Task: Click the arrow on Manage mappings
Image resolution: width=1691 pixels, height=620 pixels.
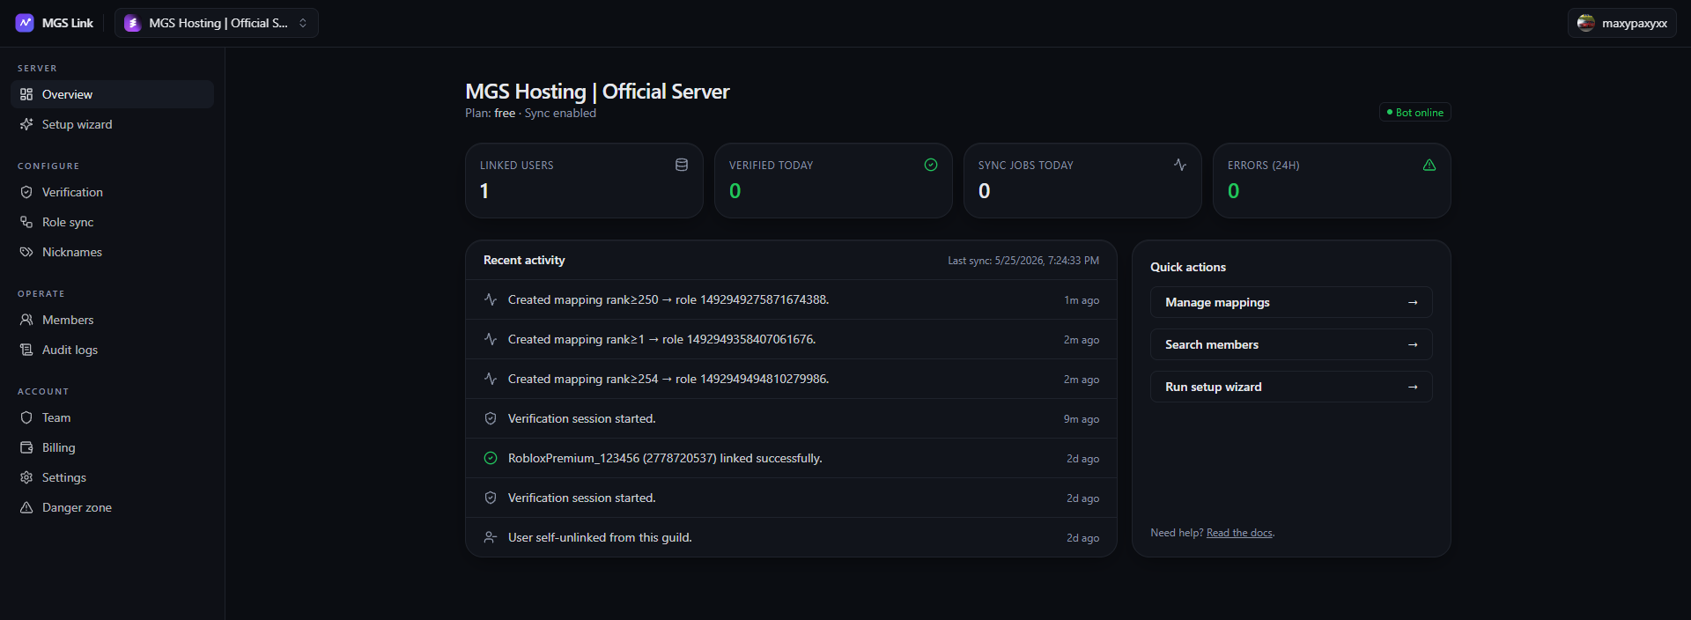Action: [1413, 302]
